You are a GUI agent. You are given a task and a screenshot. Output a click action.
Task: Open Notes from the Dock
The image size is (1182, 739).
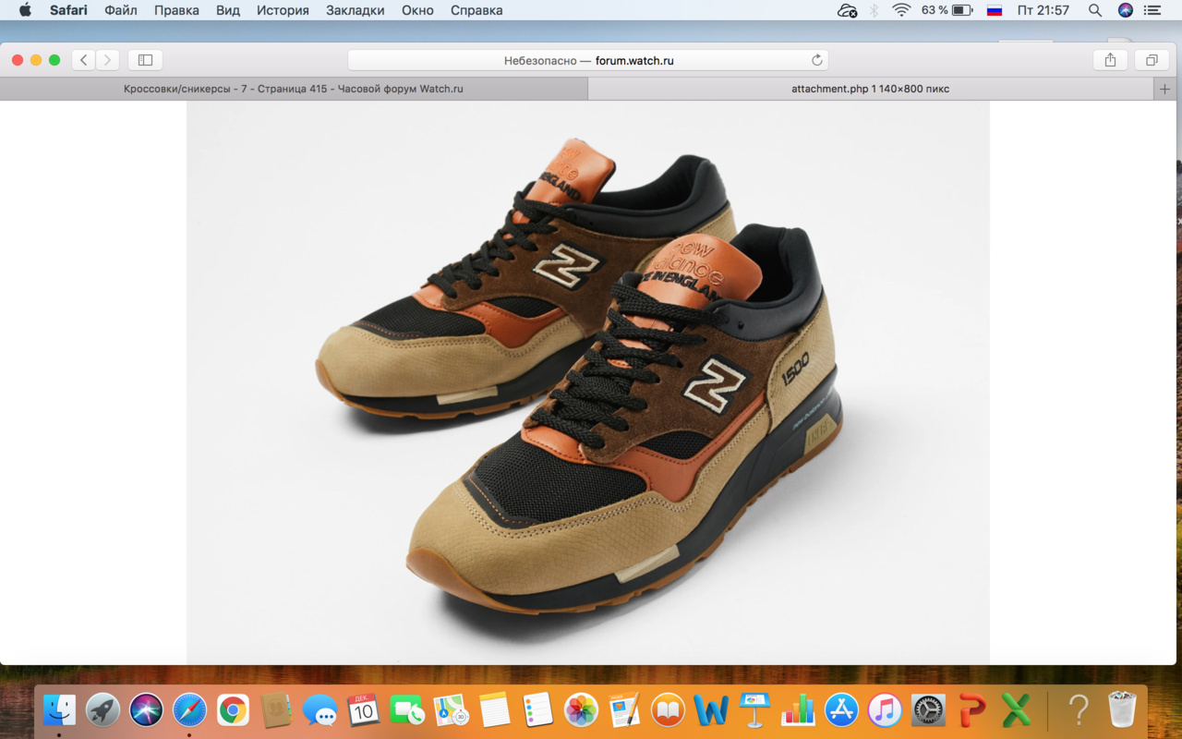(494, 710)
